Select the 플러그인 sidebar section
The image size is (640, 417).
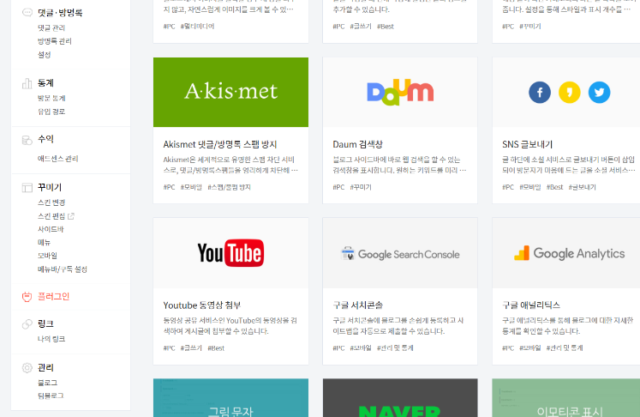coord(53,296)
